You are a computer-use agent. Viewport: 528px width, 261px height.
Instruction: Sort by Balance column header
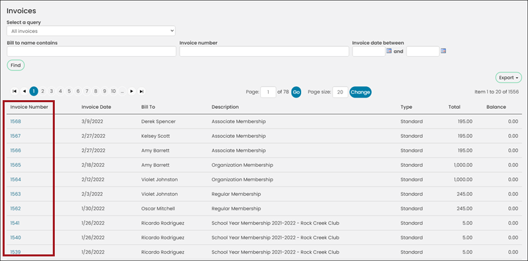click(496, 107)
